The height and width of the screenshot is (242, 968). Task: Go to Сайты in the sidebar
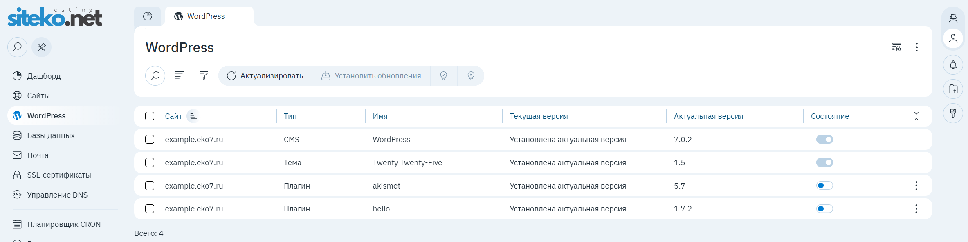click(38, 95)
